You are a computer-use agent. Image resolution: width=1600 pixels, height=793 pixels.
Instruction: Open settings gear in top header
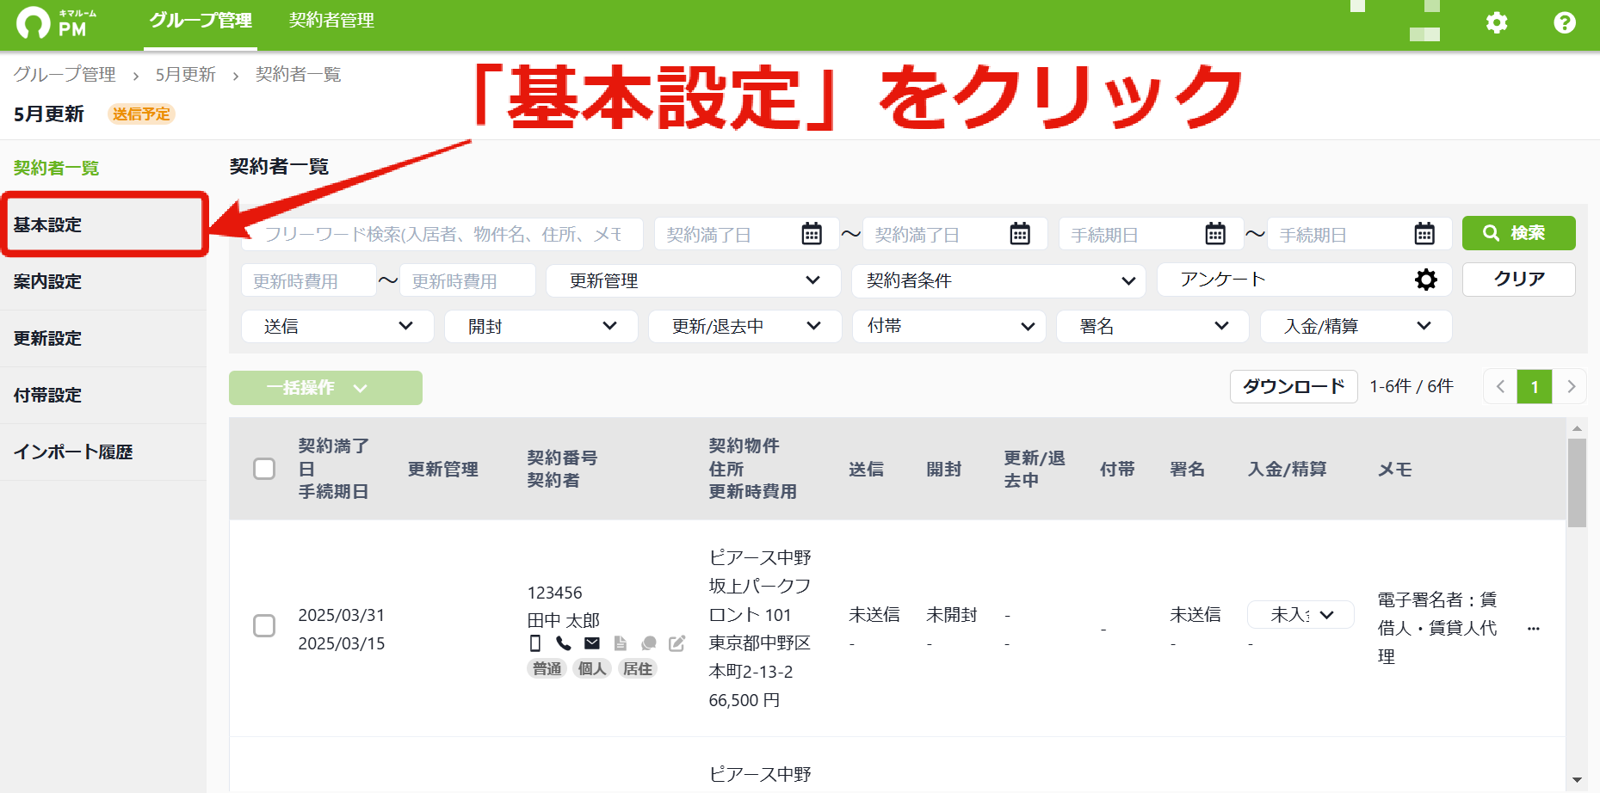point(1497,22)
